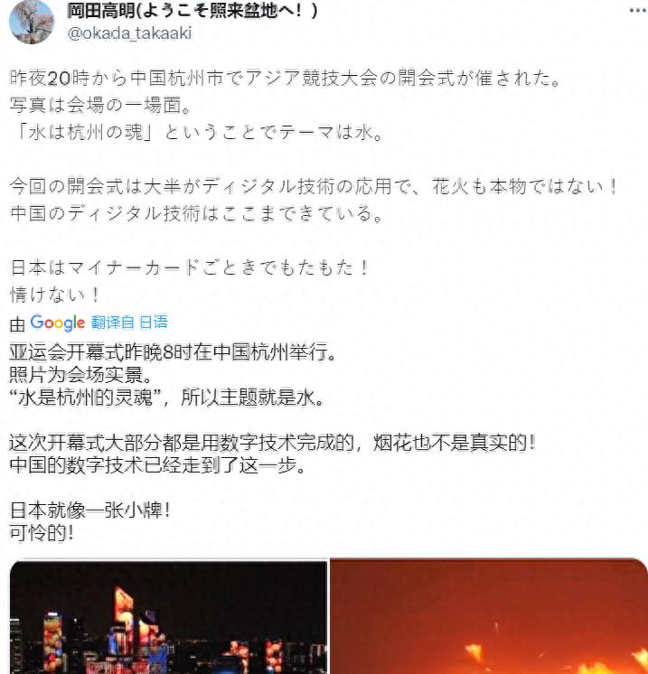Click the Google translation logo
Image resolution: width=648 pixels, height=674 pixels.
click(57, 323)
